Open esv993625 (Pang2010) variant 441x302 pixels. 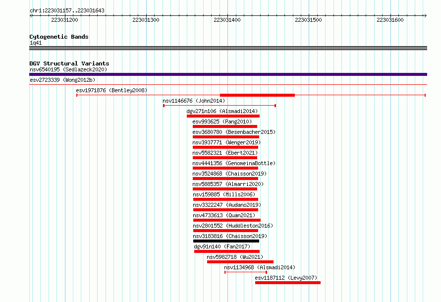coord(222,121)
